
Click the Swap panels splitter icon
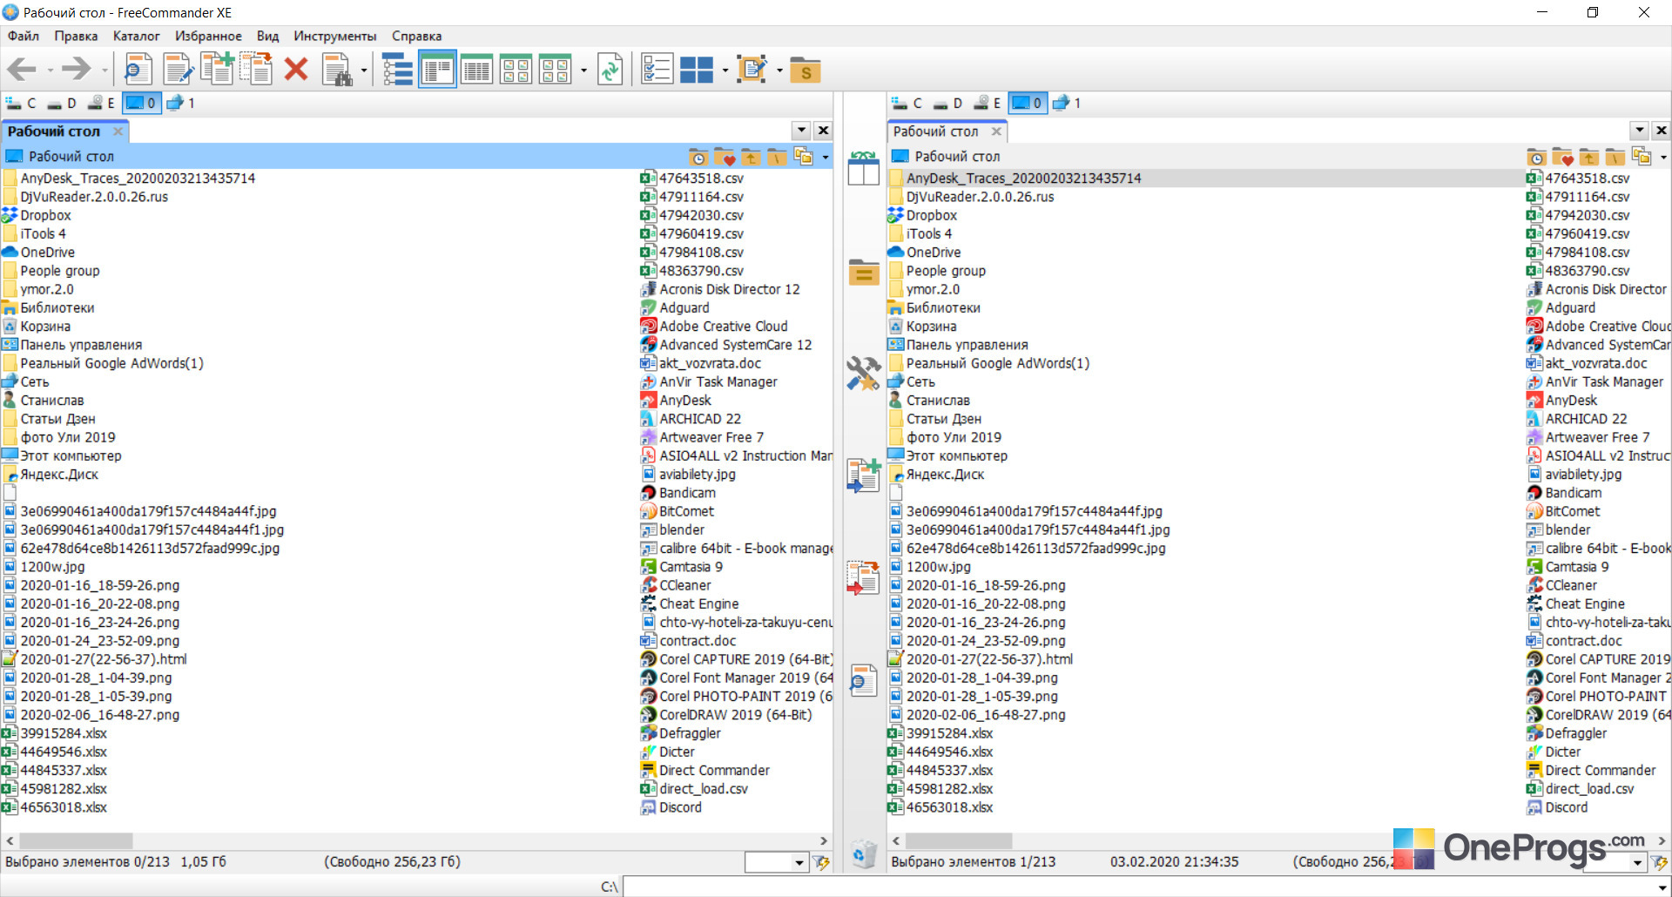click(863, 168)
